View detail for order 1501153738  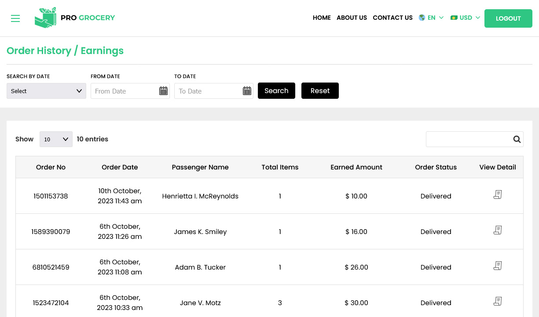[498, 195]
